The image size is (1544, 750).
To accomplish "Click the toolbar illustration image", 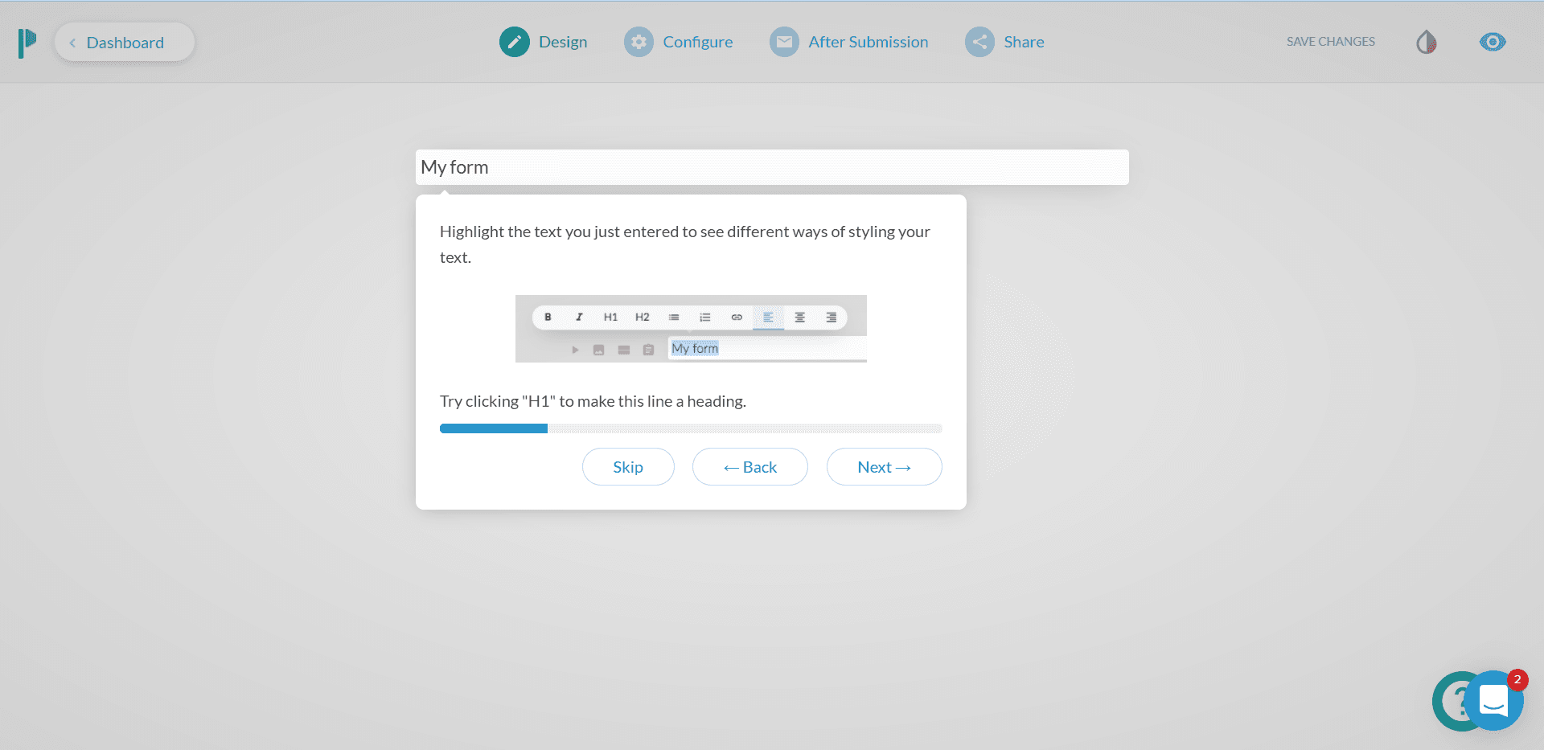I will click(691, 329).
